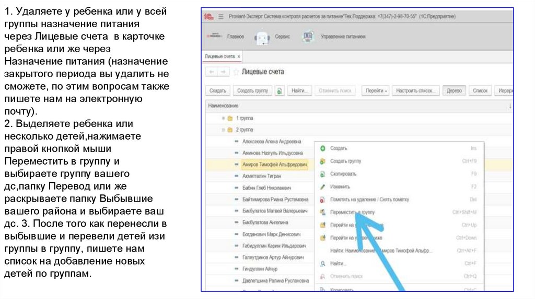Select Найти: Наименование - Амиров Тимофей entry
This screenshot has width=535, height=299.
coord(399,251)
